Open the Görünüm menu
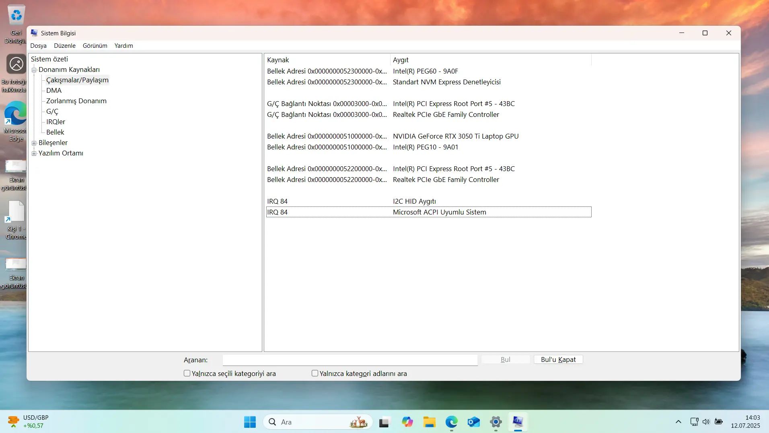 [95, 46]
